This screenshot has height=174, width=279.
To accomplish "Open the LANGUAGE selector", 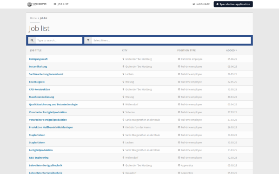I will coord(201,4).
